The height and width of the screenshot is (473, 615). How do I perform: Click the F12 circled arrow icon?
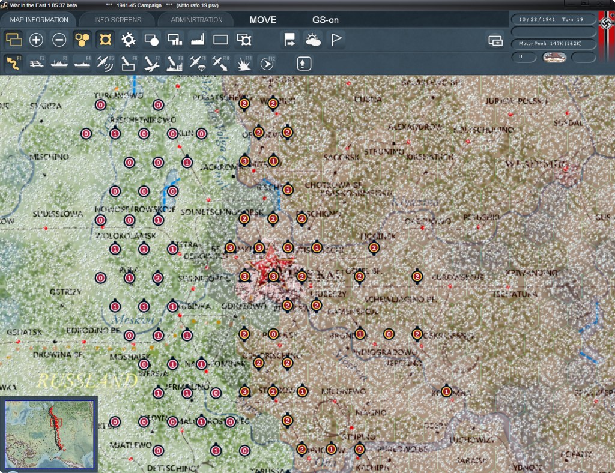click(x=267, y=63)
